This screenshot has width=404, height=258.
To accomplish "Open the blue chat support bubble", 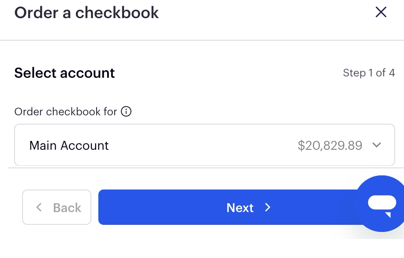I will pos(382,204).
